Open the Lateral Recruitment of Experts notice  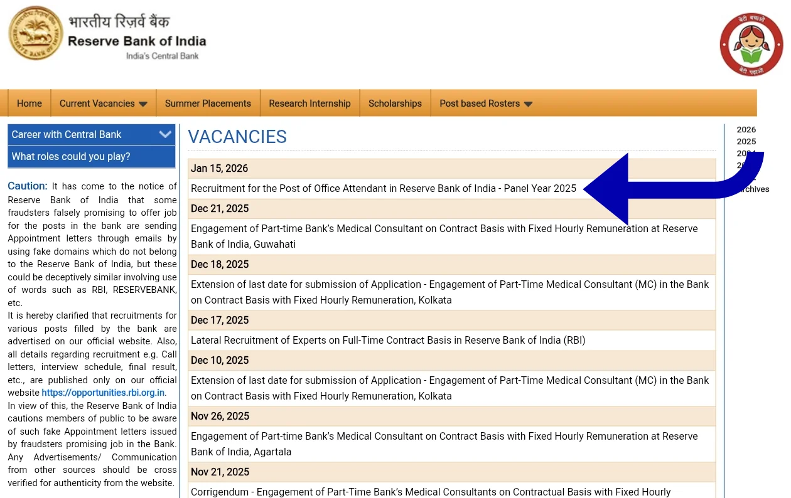point(387,341)
